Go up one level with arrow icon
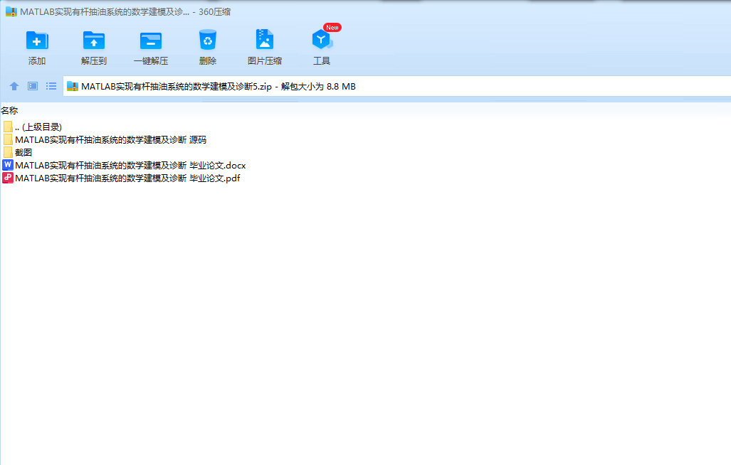Image resolution: width=731 pixels, height=465 pixels. tap(14, 86)
